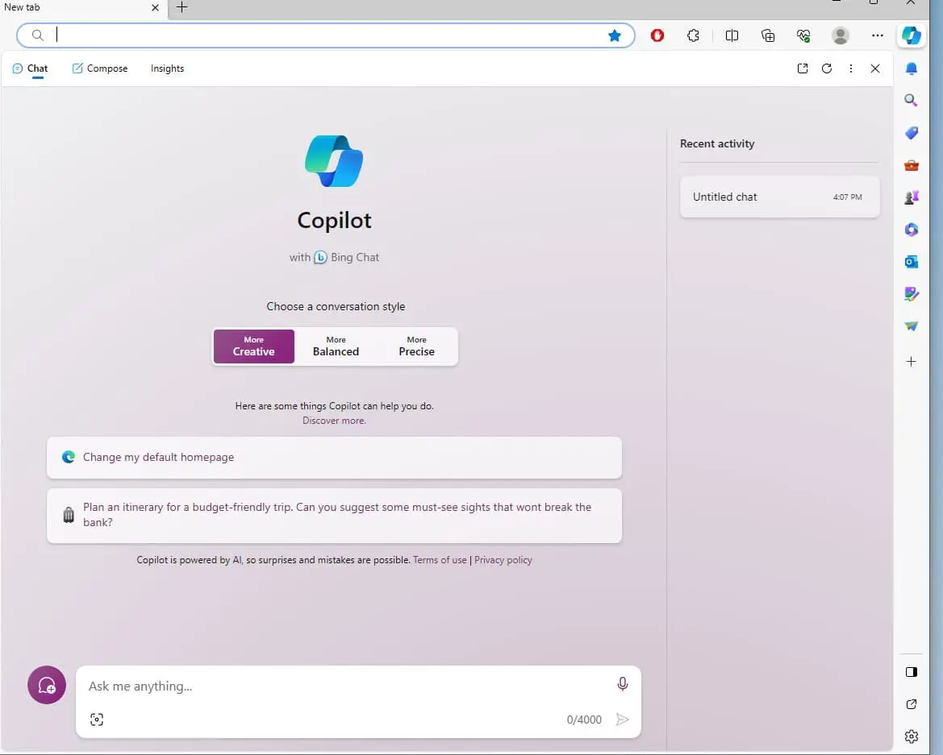Click the sidebar search magnifier icon
This screenshot has width=943, height=755.
[x=911, y=101]
